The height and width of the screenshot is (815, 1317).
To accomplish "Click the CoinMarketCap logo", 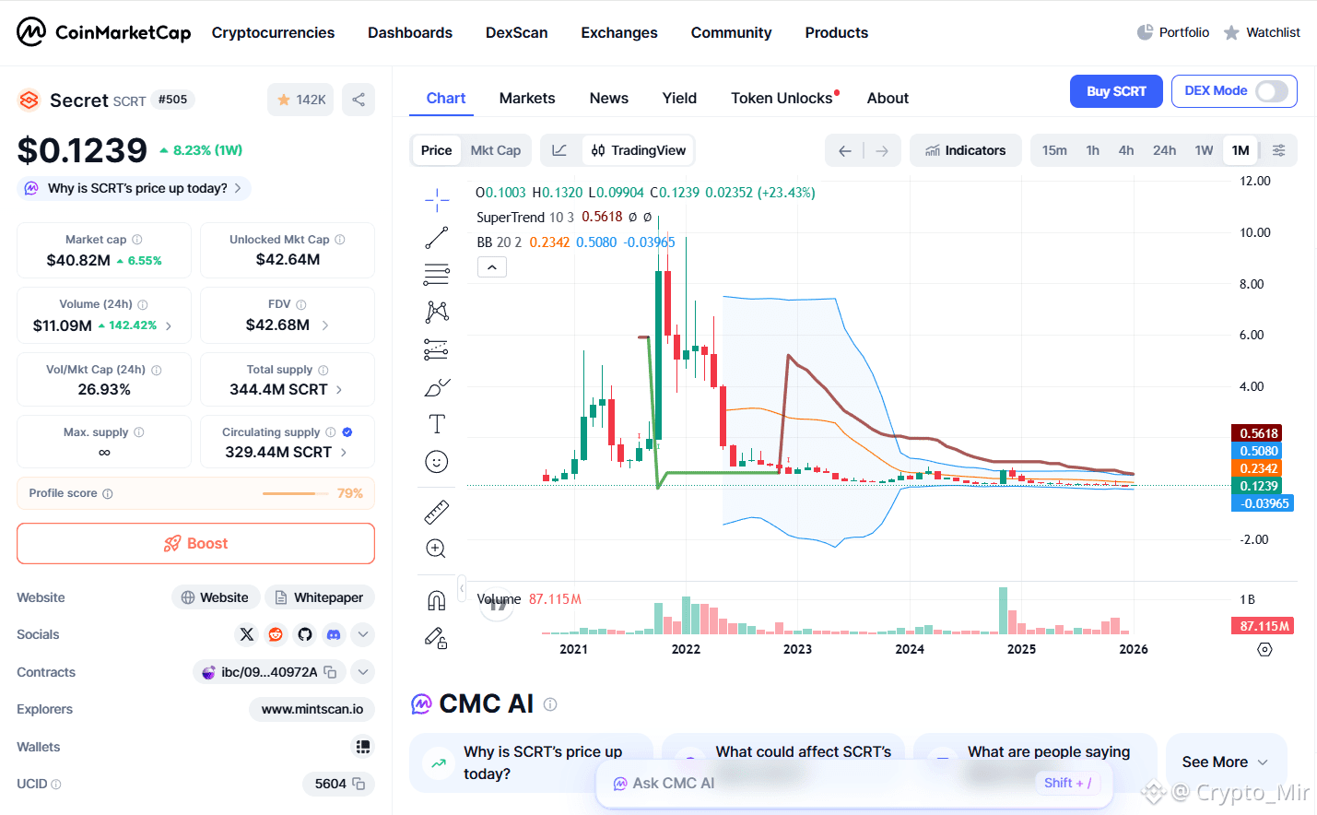I will (x=103, y=32).
